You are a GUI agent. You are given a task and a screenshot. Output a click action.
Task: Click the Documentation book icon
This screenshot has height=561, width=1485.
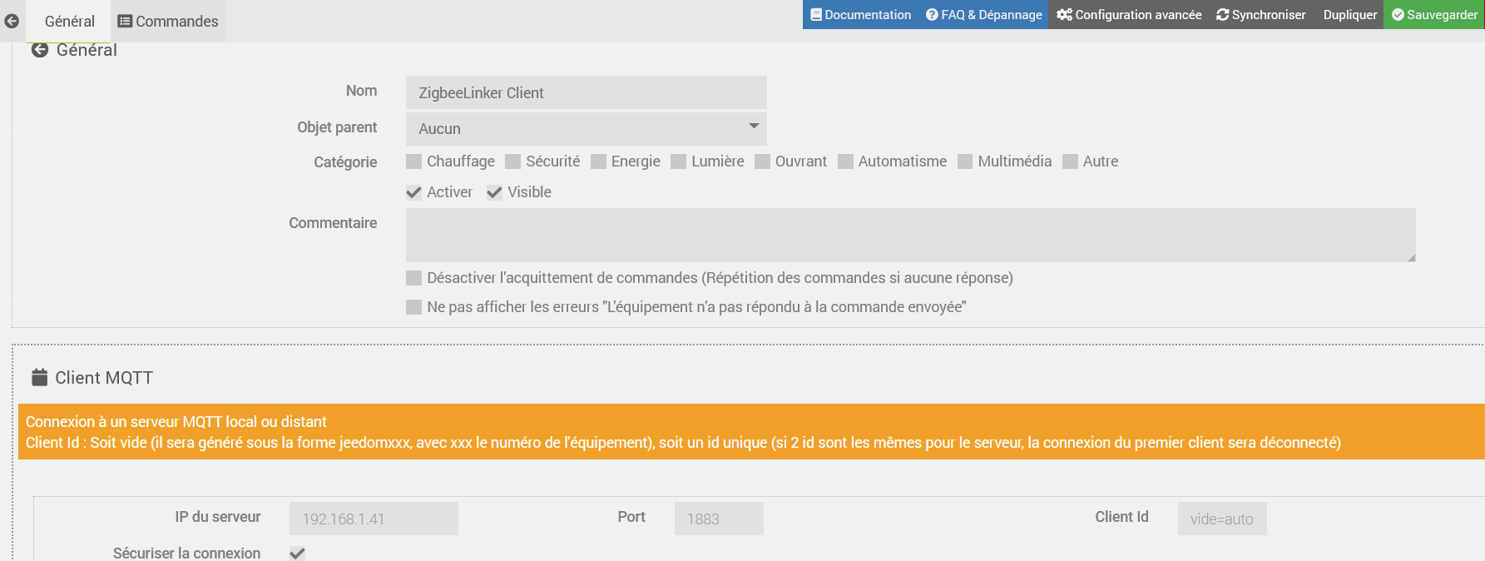[816, 15]
